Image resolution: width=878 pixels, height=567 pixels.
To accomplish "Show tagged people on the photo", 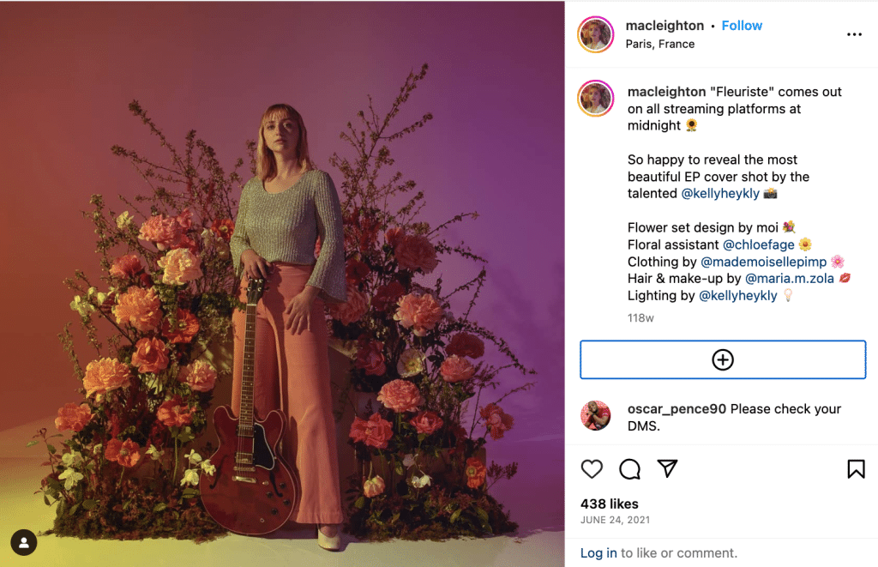I will [24, 542].
